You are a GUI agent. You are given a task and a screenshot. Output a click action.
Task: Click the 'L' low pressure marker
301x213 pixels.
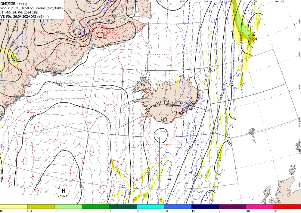point(253,34)
